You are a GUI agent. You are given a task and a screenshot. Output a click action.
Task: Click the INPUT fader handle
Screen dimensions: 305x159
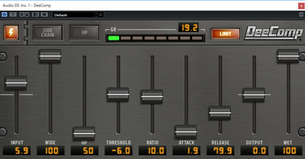[x=16, y=83]
